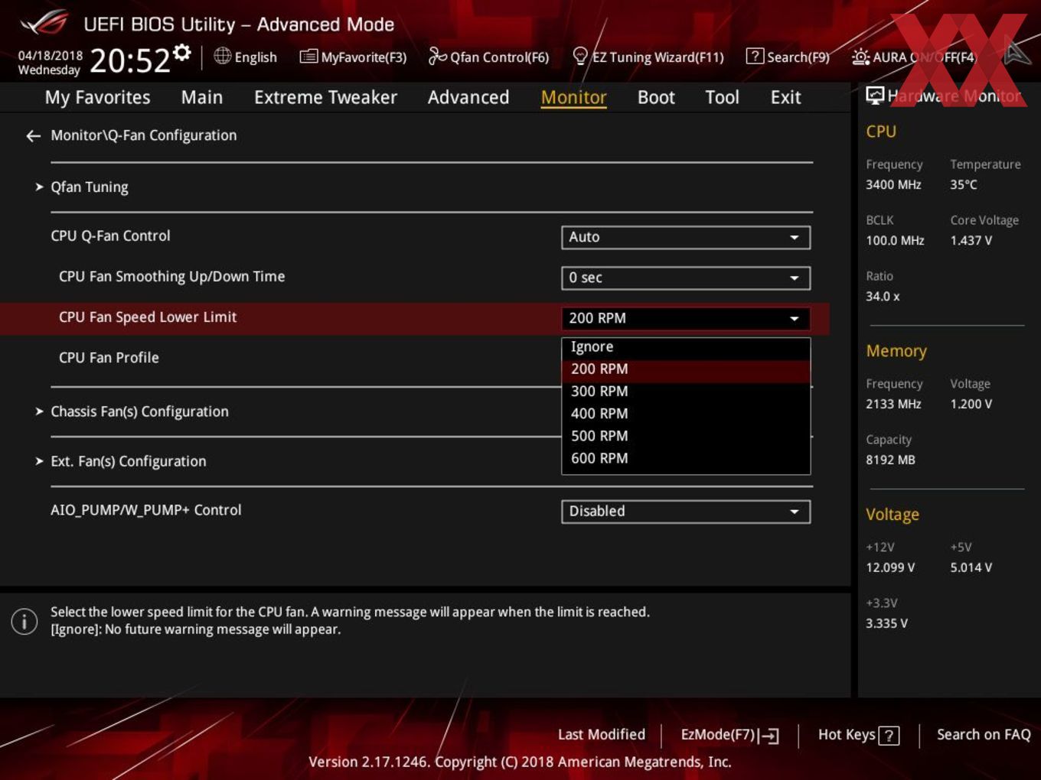
Task: Choose 300 RPM option
Action: tap(686, 392)
